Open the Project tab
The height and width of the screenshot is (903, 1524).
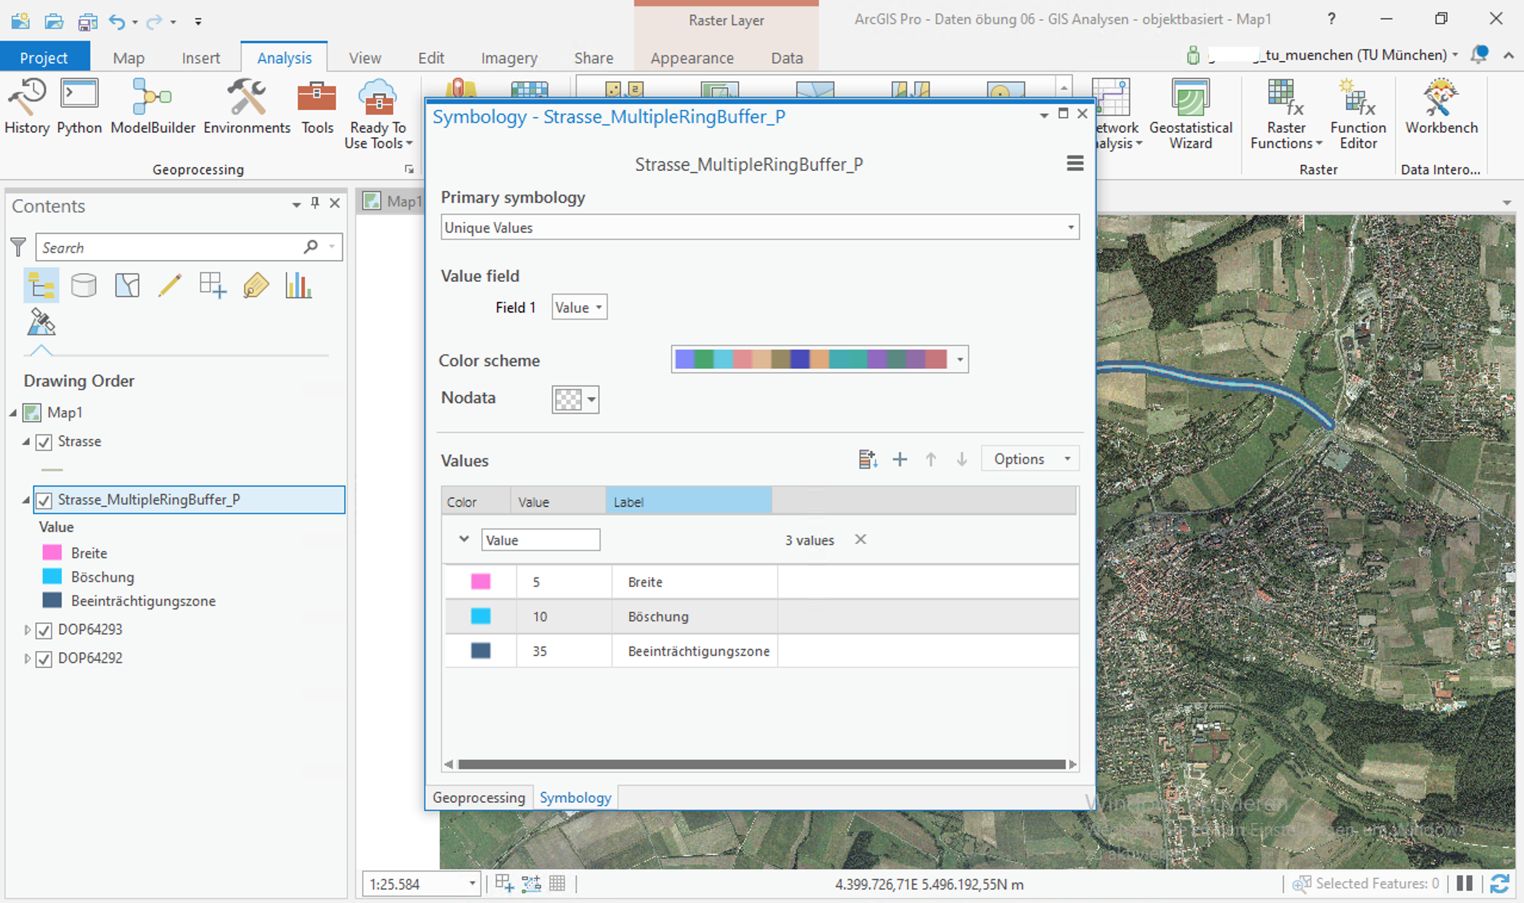(x=44, y=58)
